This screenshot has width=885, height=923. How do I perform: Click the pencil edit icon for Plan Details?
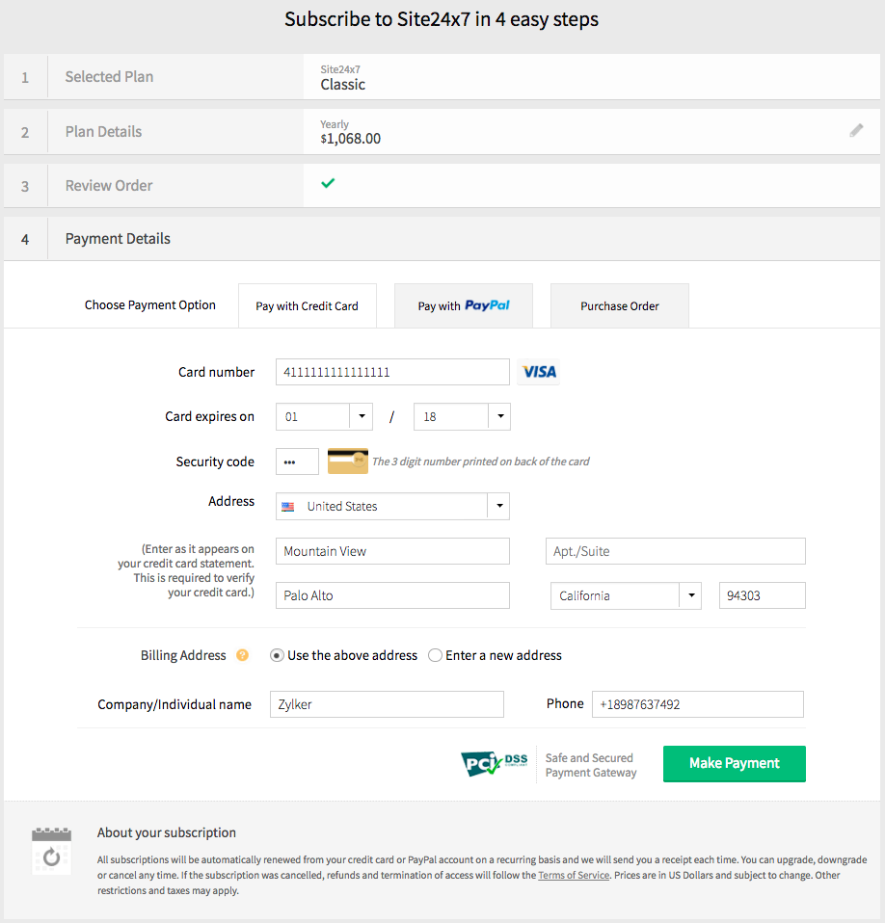856,130
